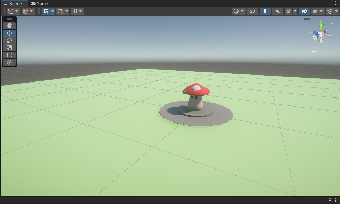Click the tool handle position icon

point(10,11)
